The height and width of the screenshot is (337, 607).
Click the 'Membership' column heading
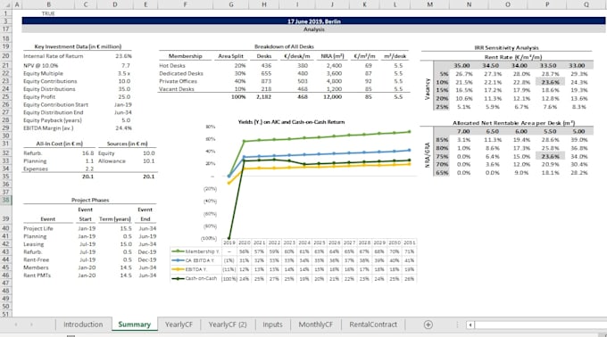tap(185, 56)
